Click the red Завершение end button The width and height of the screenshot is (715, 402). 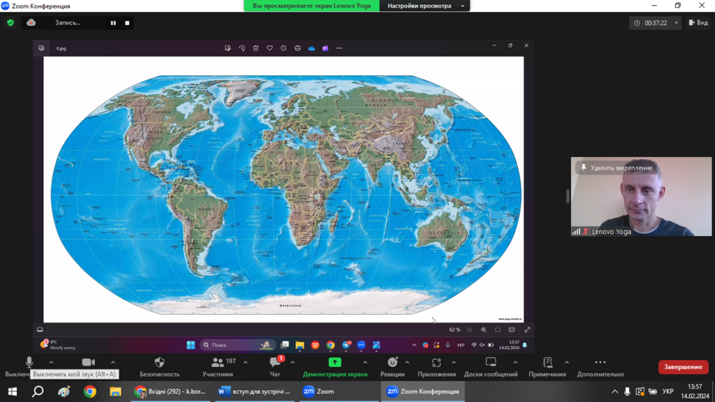683,367
